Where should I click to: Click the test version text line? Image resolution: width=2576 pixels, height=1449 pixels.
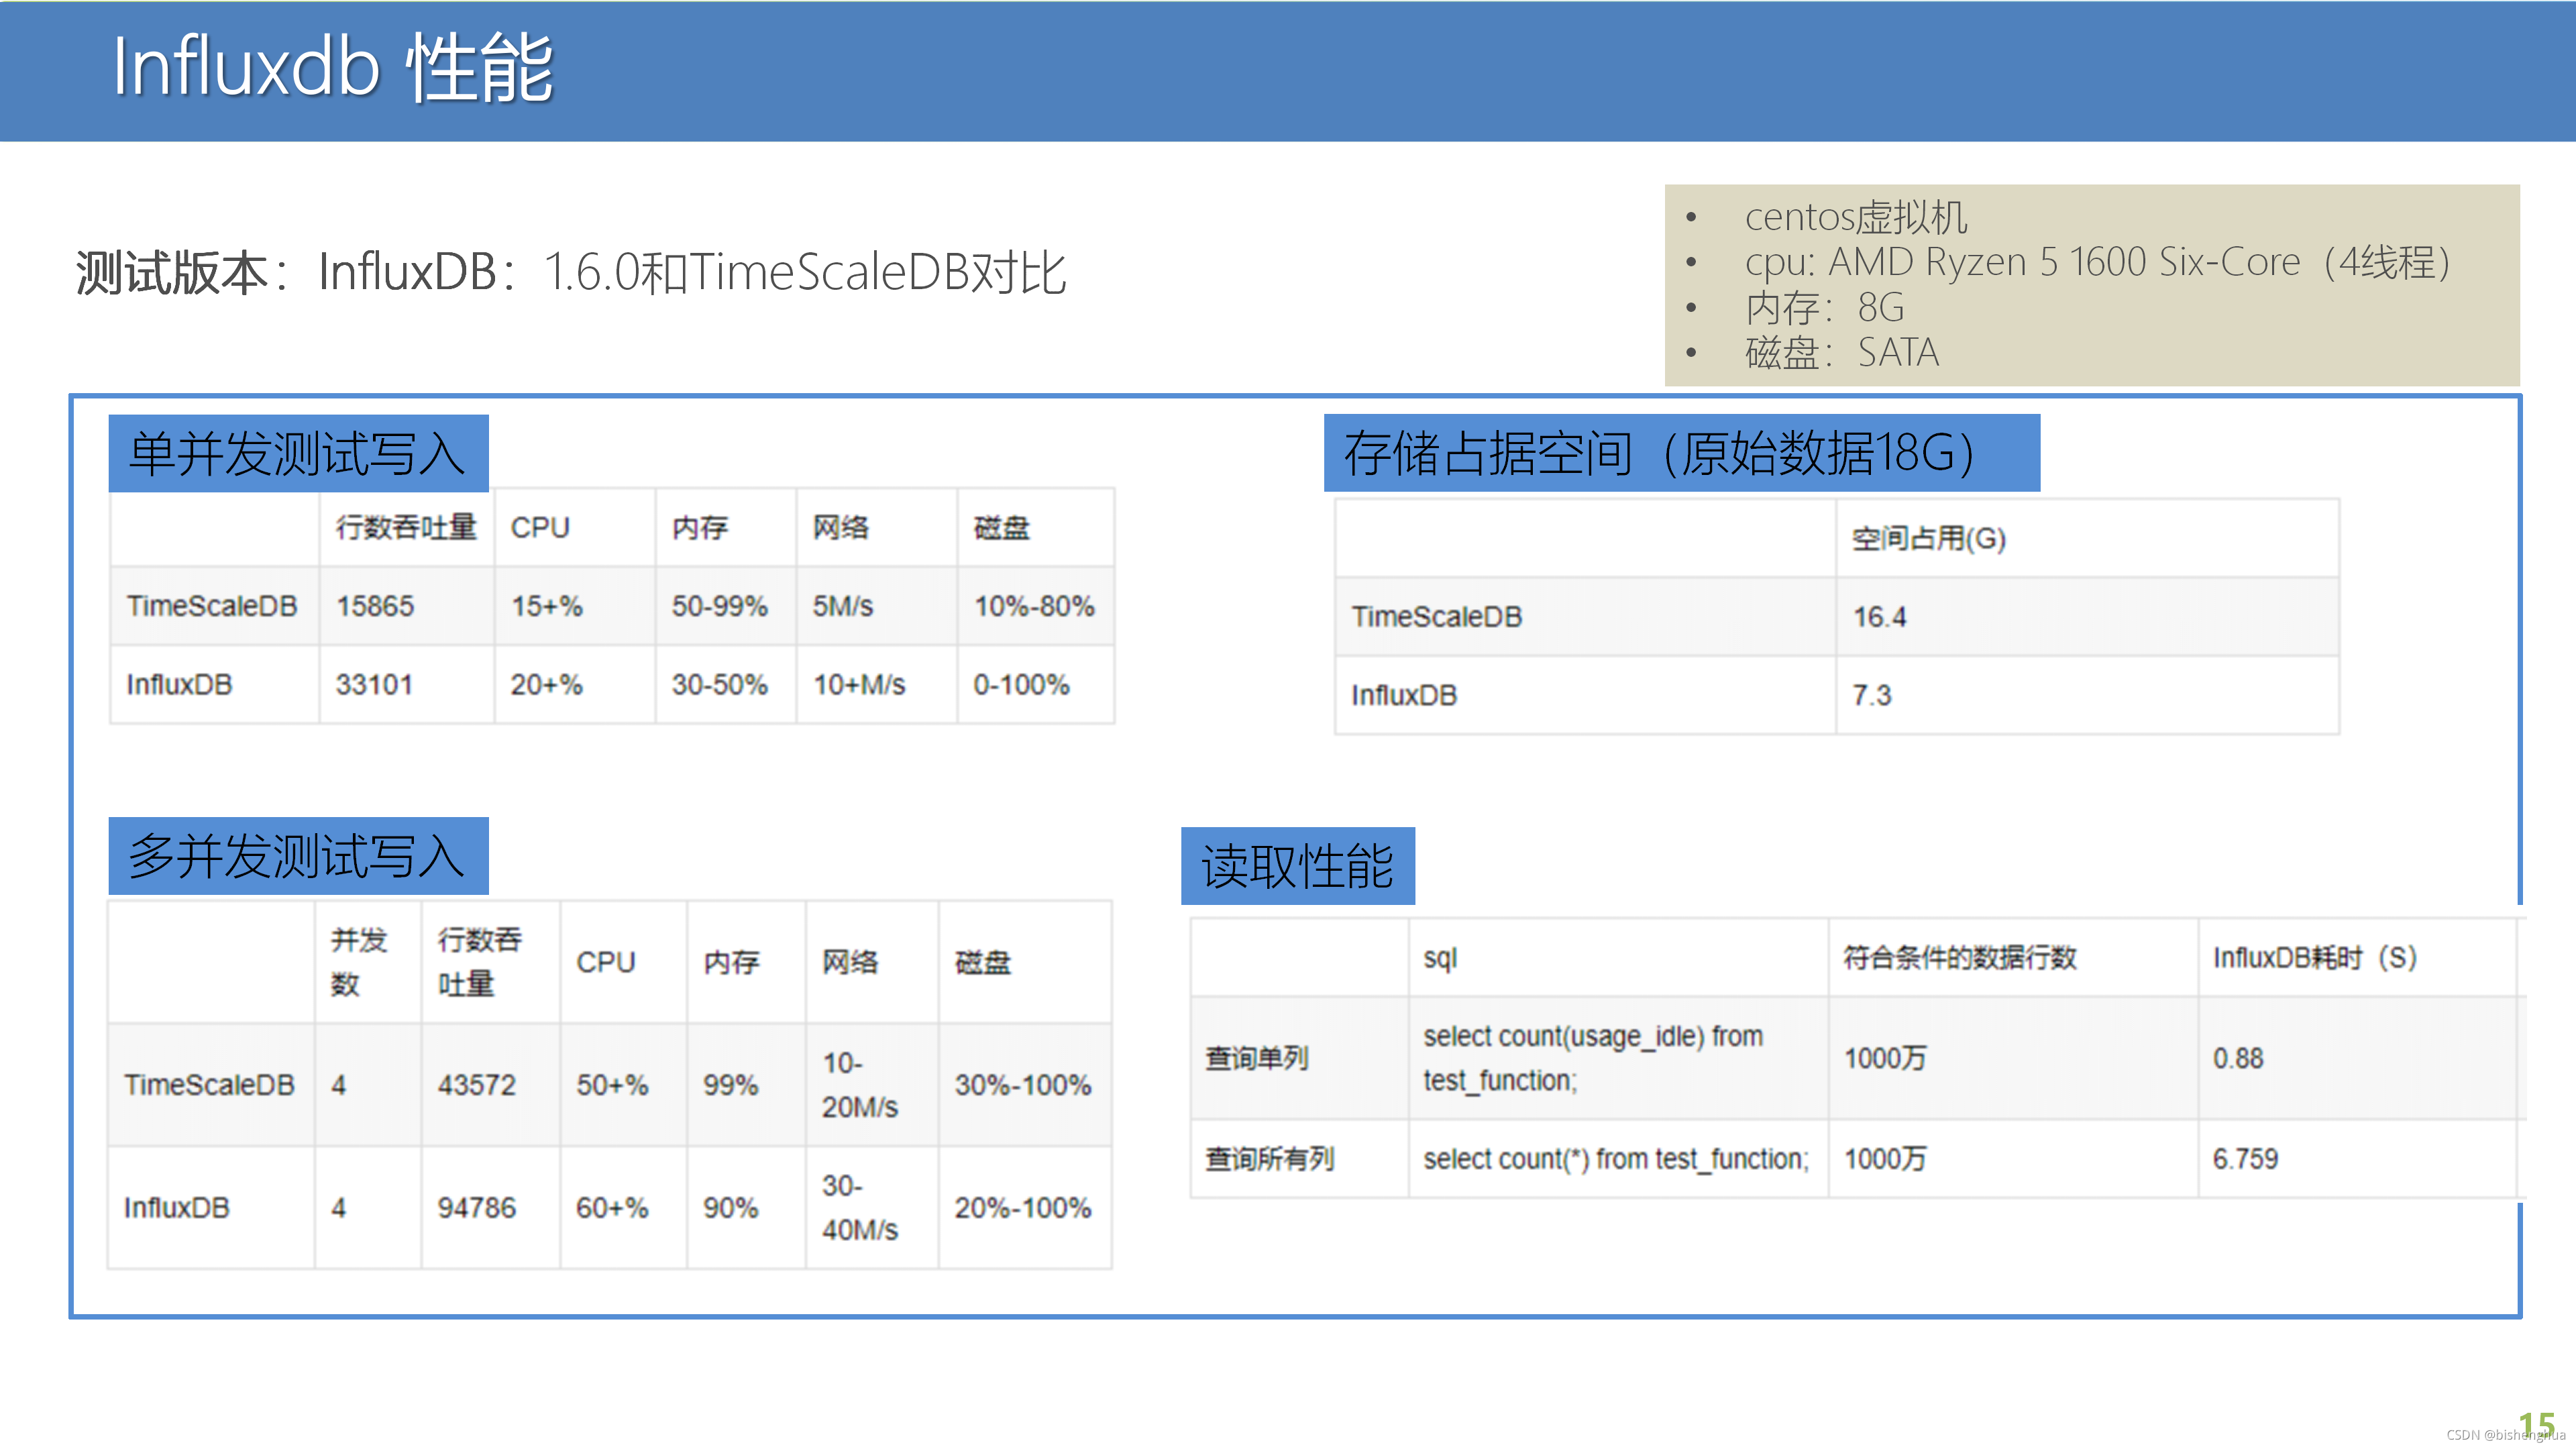(x=571, y=272)
